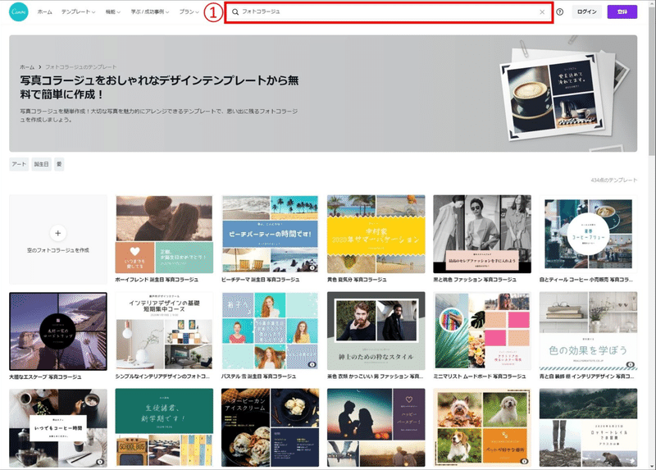
Task: Open the help question-mark icon
Action: (x=560, y=12)
